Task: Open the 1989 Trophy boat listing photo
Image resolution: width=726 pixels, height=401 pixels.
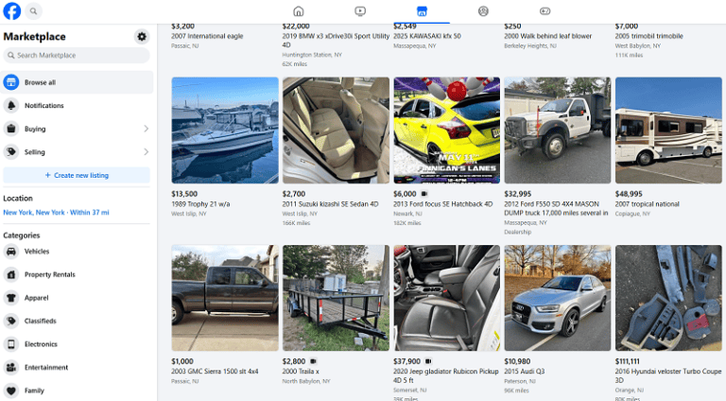Action: click(x=225, y=131)
